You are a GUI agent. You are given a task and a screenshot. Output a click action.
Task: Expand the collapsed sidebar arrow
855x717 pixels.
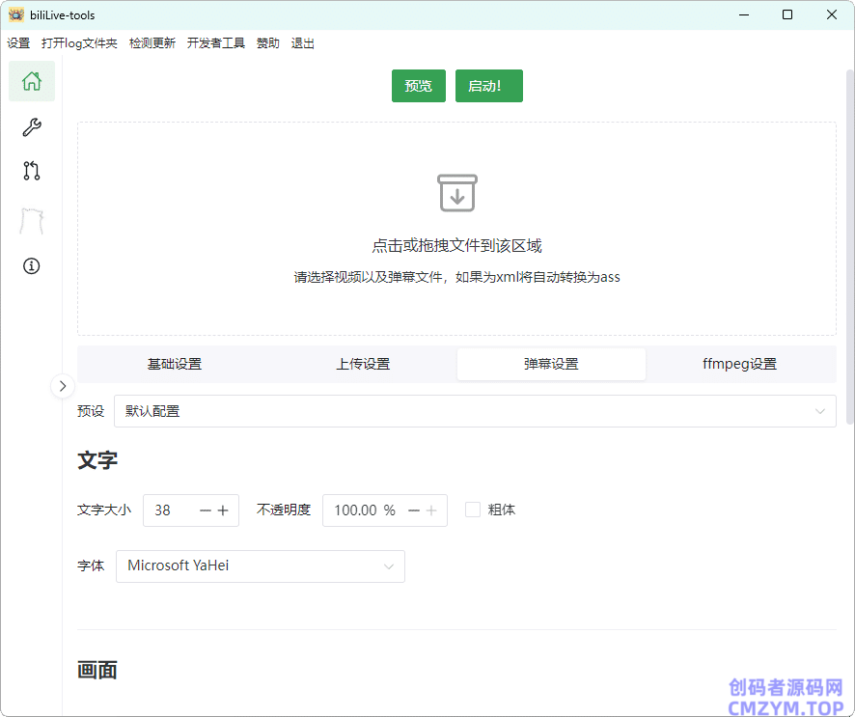point(63,386)
